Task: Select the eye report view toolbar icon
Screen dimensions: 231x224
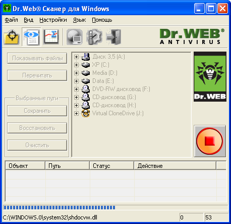Action: (x=31, y=37)
